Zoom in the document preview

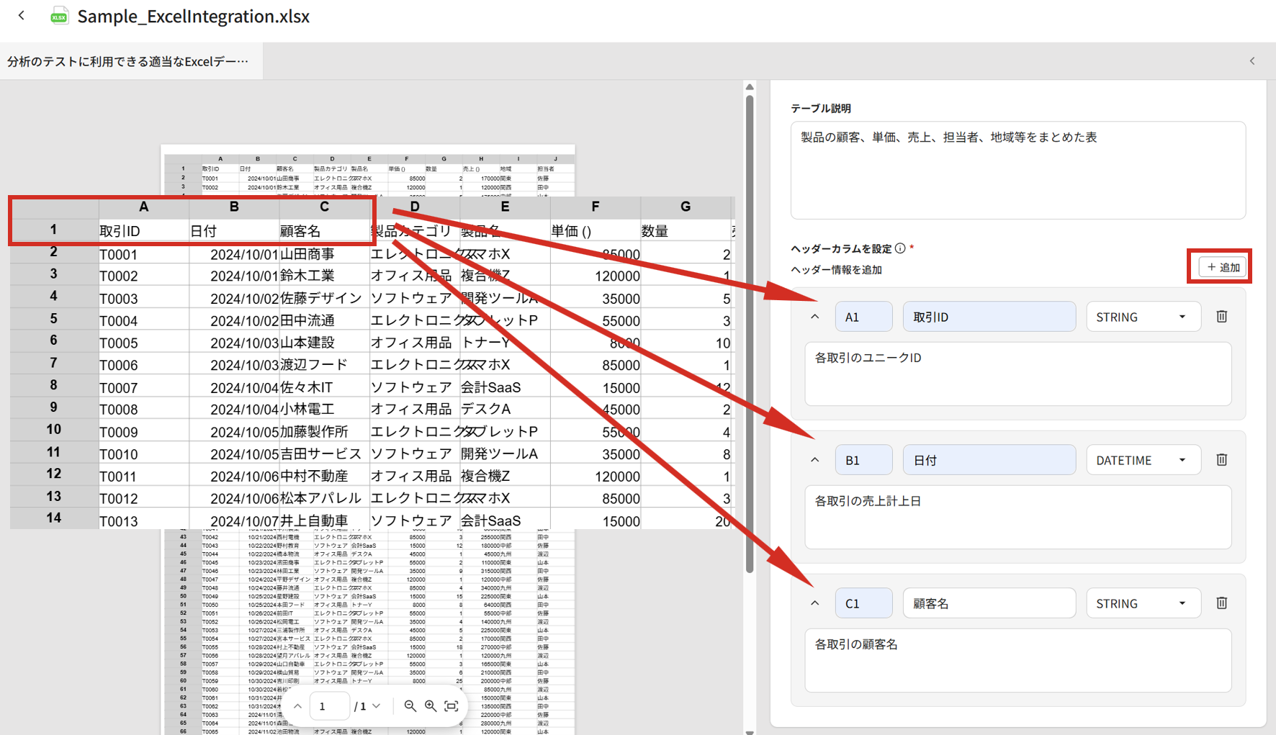pyautogui.click(x=431, y=706)
